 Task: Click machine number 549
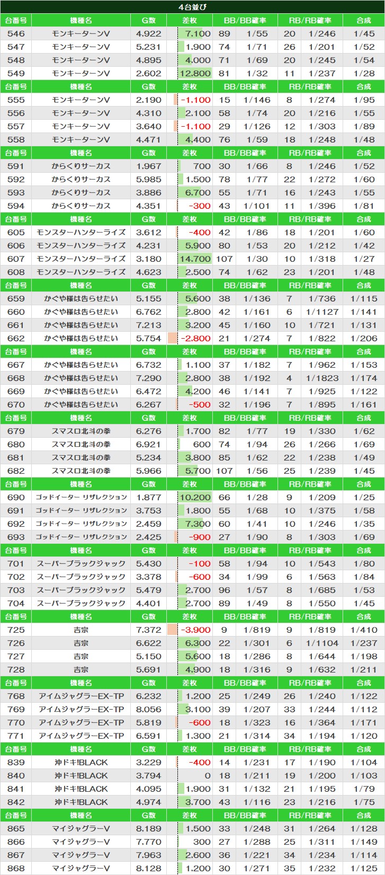[x=16, y=73]
